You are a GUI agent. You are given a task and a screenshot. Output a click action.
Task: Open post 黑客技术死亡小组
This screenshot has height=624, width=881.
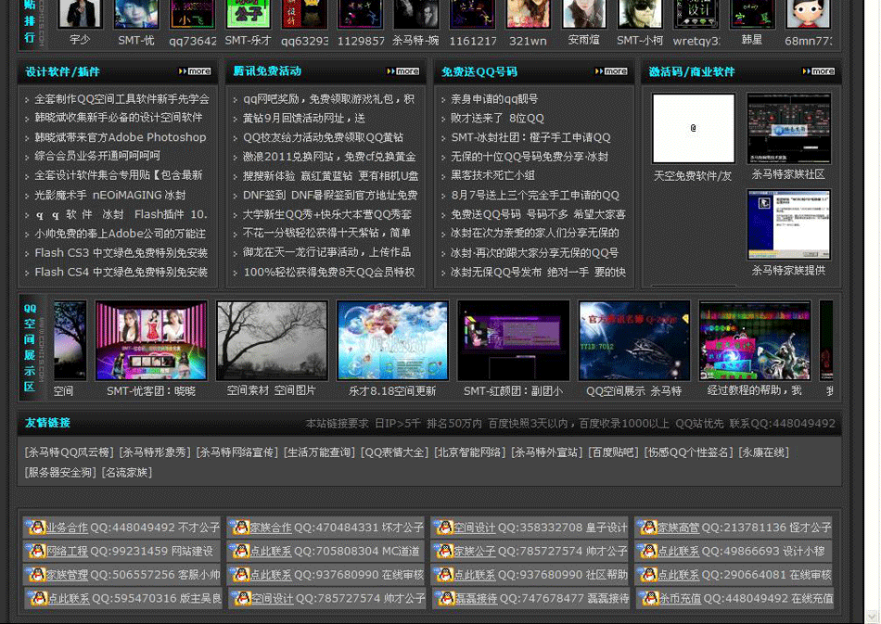tap(492, 175)
